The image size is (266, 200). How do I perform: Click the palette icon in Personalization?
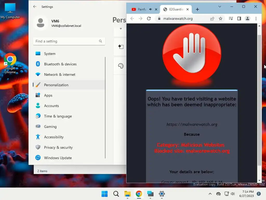coord(121,66)
